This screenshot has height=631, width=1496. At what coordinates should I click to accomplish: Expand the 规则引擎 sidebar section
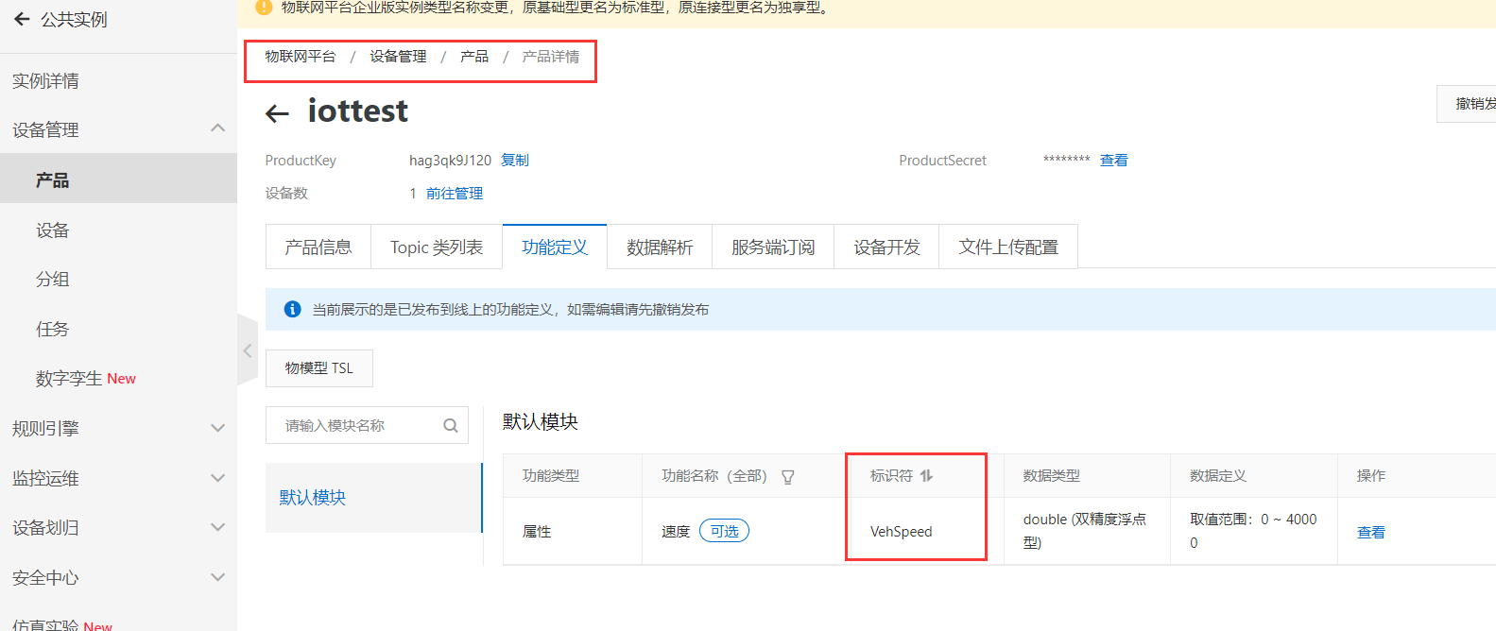pyautogui.click(x=217, y=428)
